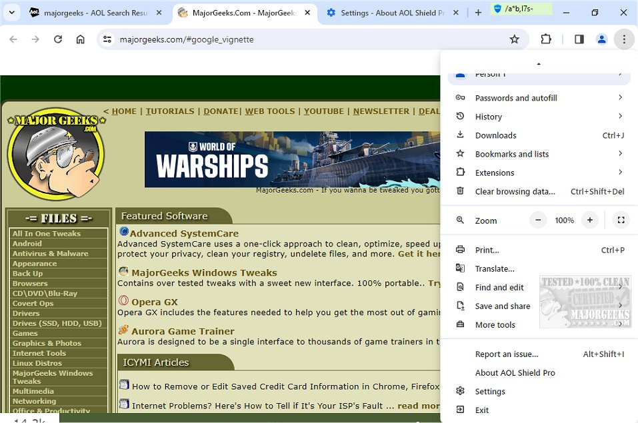Open the Extensions puzzle icon in the toolbar
Viewport: 638px width, 423px height.
point(545,39)
